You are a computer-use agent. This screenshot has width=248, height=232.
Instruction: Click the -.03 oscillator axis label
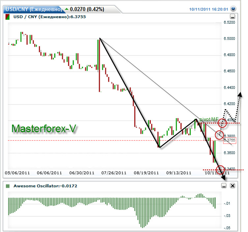coord(227,216)
